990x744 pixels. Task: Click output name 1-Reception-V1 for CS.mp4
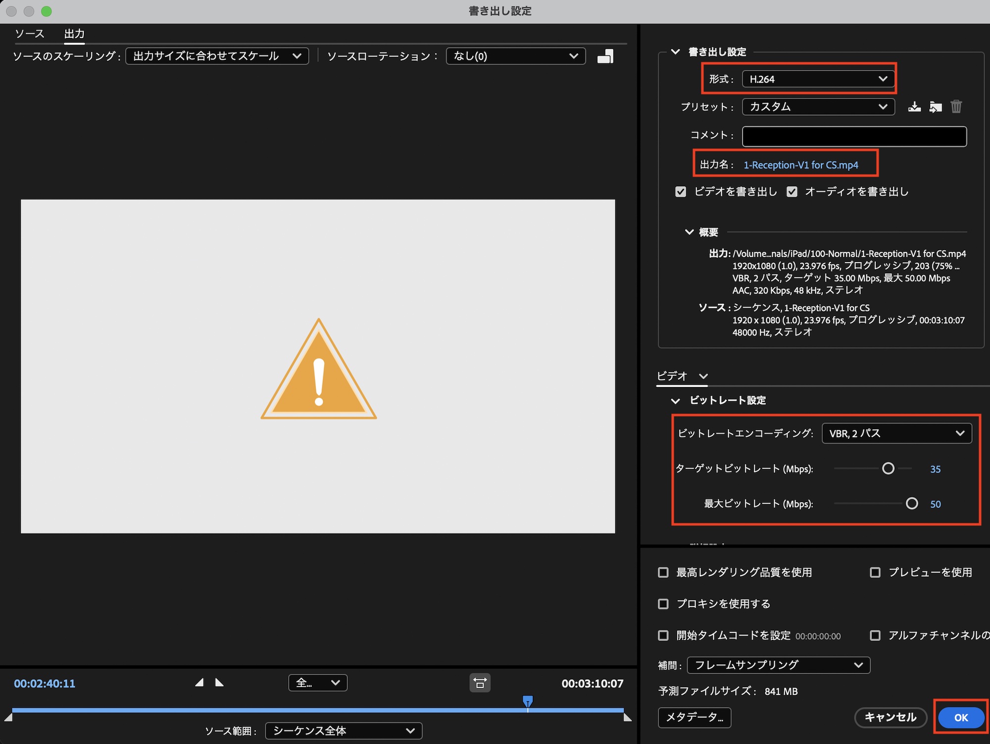(x=800, y=165)
